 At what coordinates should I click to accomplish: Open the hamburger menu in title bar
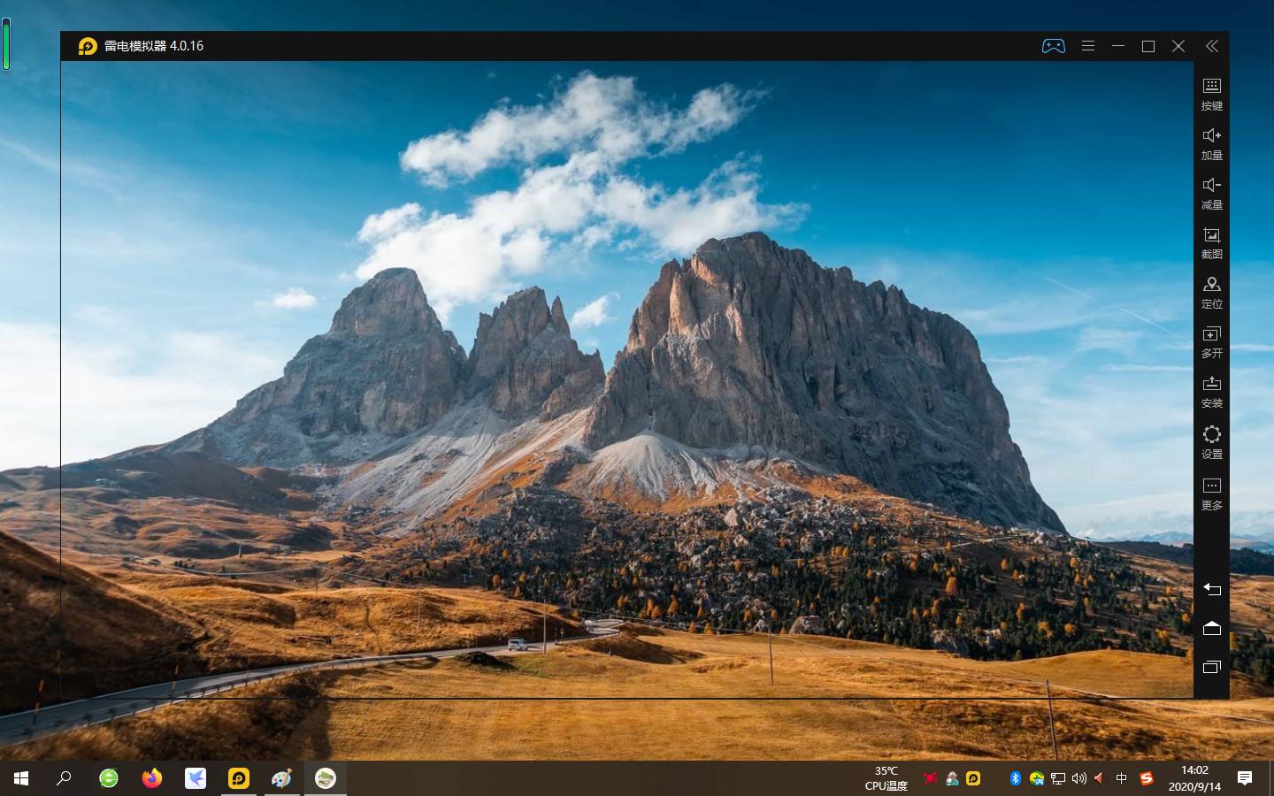pos(1088,46)
